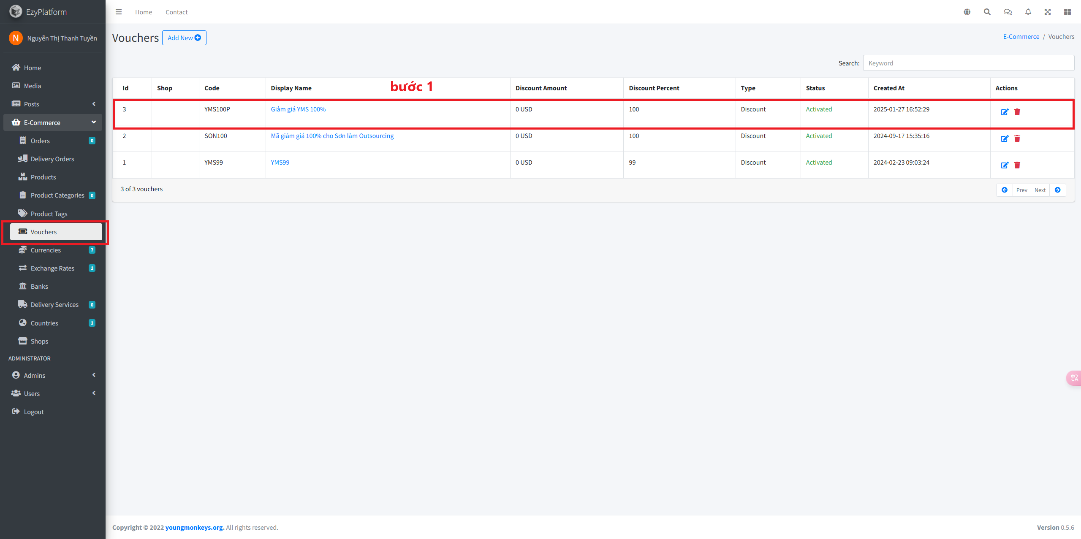Viewport: 1081px width, 539px height.
Task: Select Vouchers in the sidebar
Action: [56, 232]
